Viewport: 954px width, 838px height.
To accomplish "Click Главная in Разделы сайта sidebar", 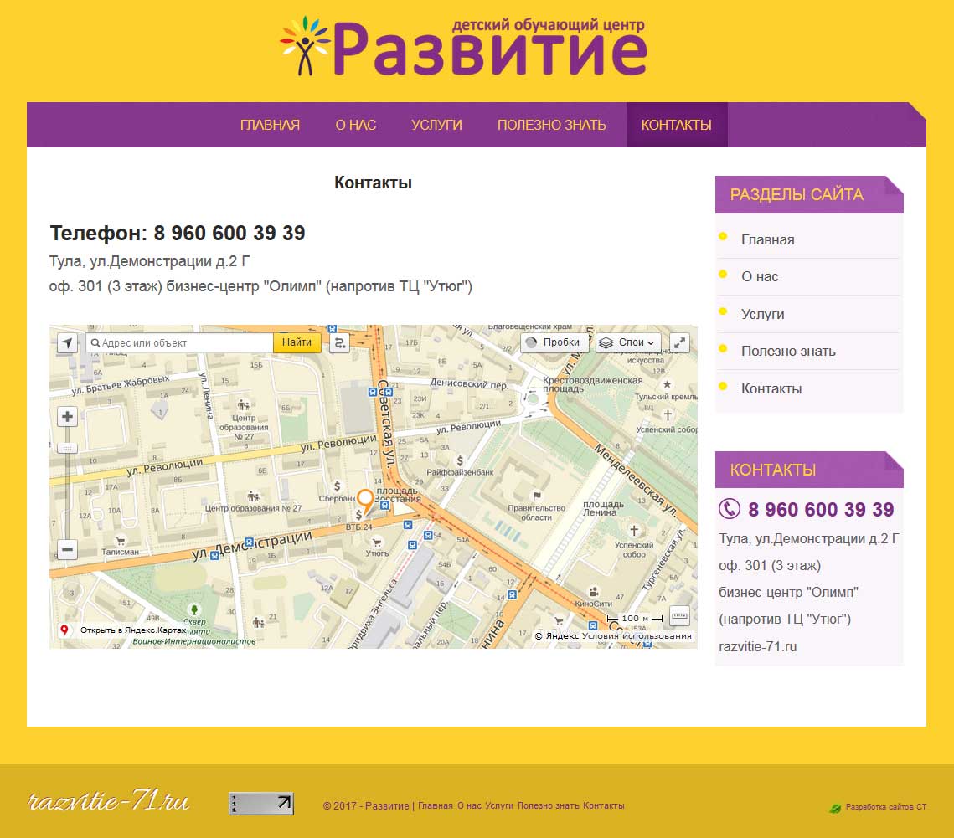I will click(x=768, y=239).
